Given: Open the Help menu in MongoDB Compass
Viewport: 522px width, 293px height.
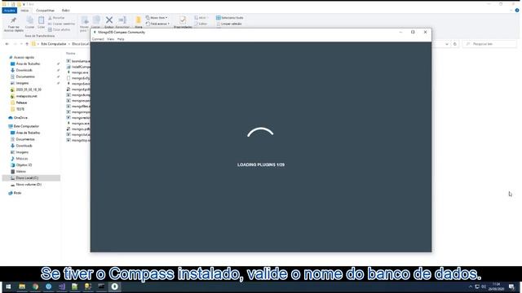Looking at the screenshot, I should 121,39.
